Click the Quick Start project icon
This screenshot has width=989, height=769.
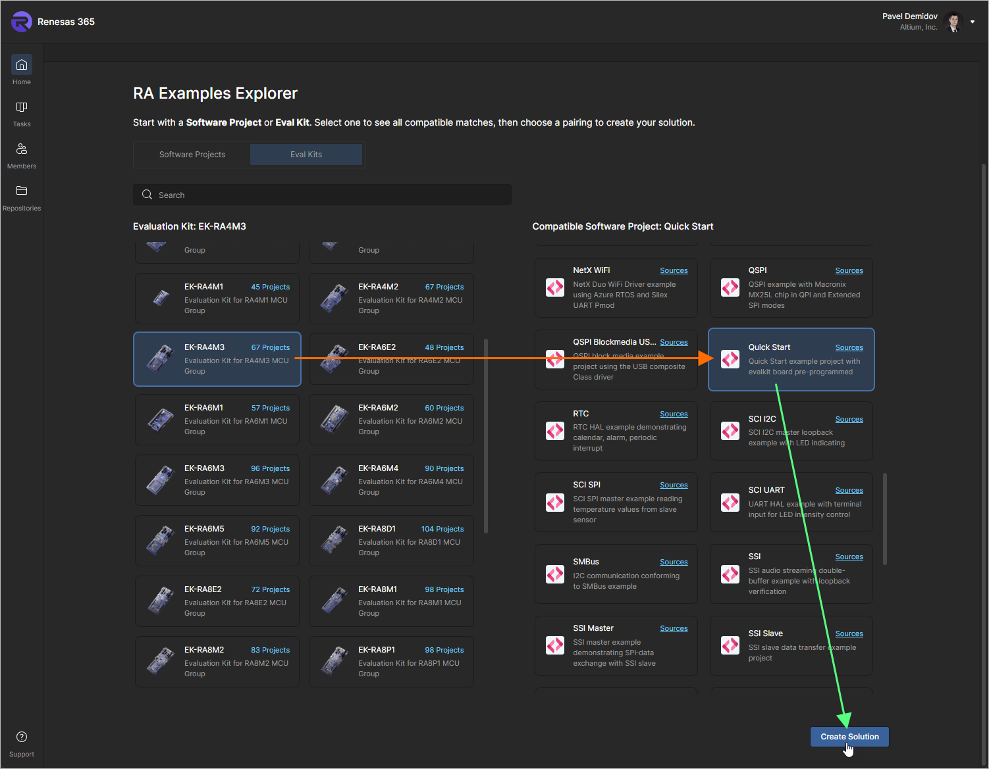pos(730,359)
